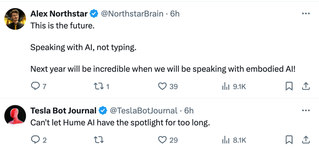Visit the @TeslaBotJournal handle link

(x=144, y=110)
